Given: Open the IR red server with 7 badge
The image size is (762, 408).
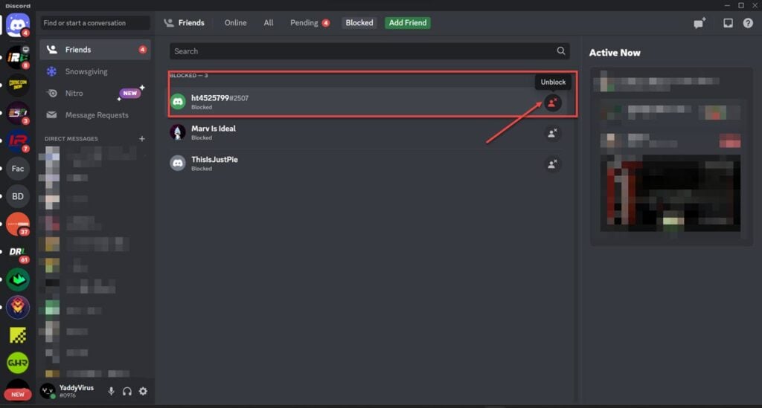Looking at the screenshot, I should tap(18, 140).
